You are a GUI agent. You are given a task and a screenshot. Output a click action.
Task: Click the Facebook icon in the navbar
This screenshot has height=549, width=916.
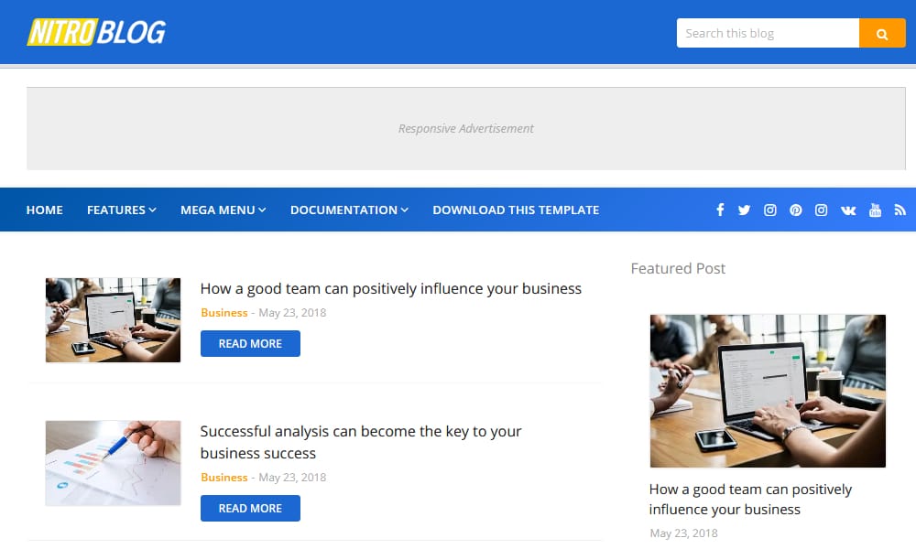click(x=720, y=210)
